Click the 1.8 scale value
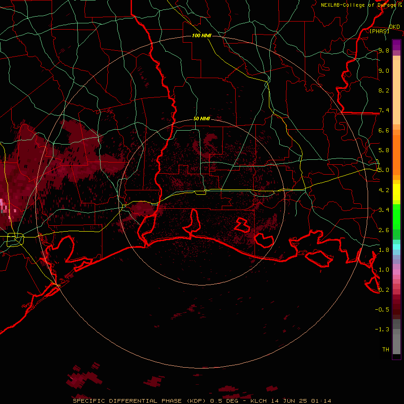The height and width of the screenshot is (404, 404). (x=384, y=250)
